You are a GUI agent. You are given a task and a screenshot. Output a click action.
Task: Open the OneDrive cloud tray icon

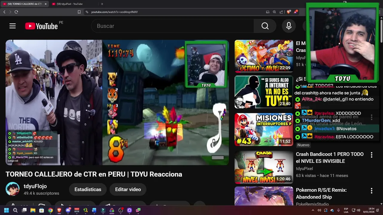click(x=332, y=210)
